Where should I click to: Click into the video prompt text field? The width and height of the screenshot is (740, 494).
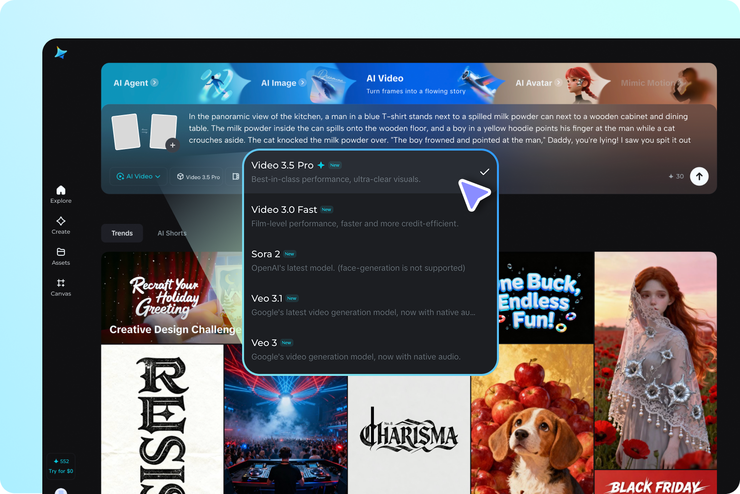point(440,128)
